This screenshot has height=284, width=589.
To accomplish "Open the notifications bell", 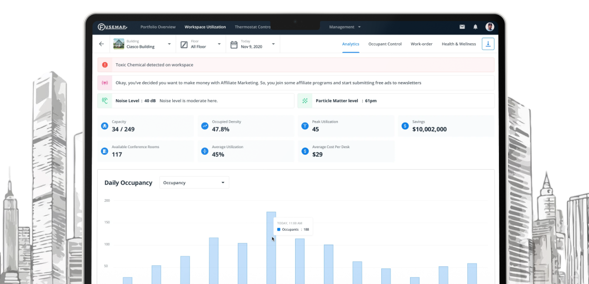I will point(475,27).
